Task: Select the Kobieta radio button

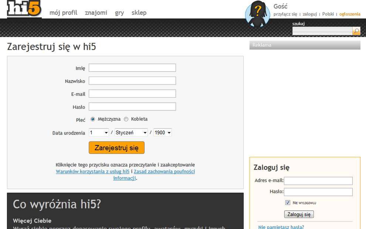Action: pos(126,119)
